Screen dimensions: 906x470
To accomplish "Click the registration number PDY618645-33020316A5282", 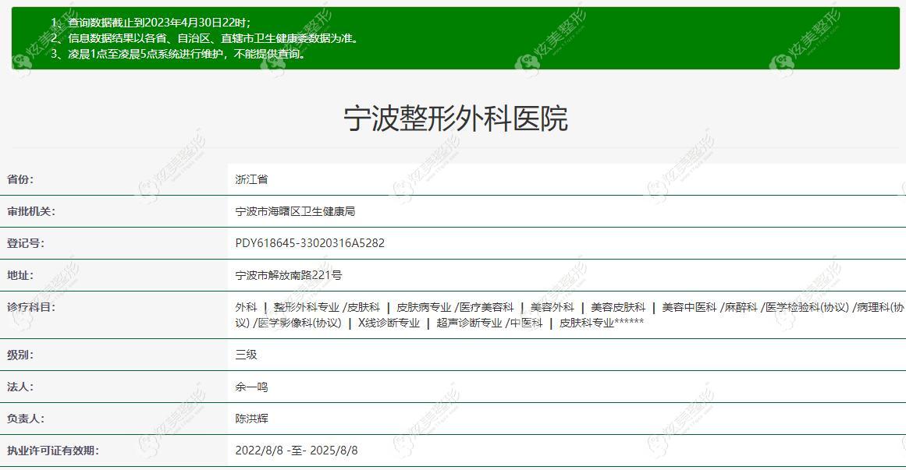I will pos(310,243).
